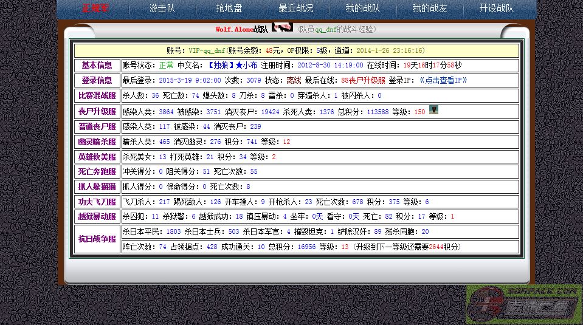Click the 越狱暴动服 row header

pyautogui.click(x=97, y=216)
